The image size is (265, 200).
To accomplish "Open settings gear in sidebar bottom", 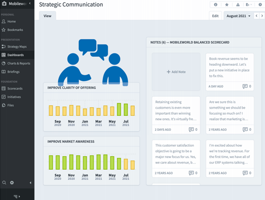I will [x=12, y=183].
